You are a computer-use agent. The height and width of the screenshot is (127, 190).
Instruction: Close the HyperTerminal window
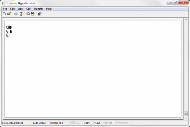tap(183, 2)
